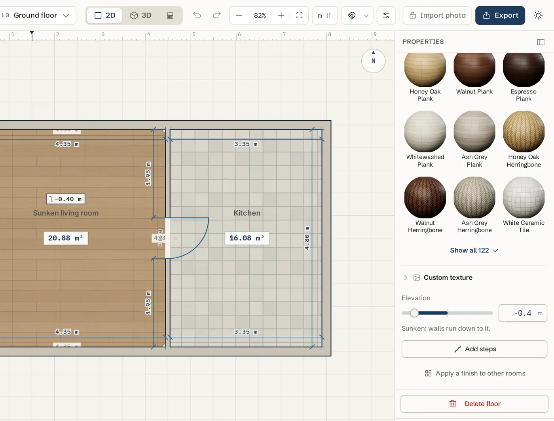Select the Kitchen room label

click(247, 213)
